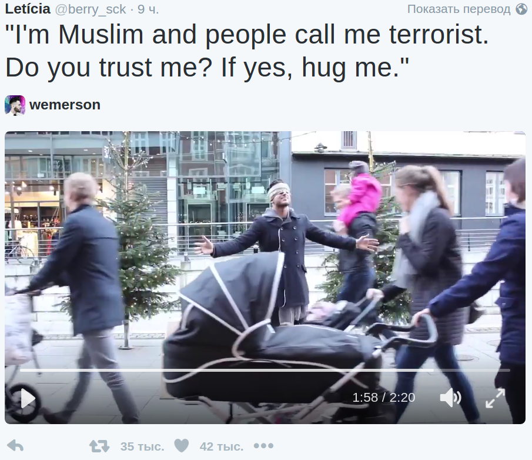The width and height of the screenshot is (532, 460).
Task: Click the 1:58 / 2:20 time display
Action: (384, 398)
